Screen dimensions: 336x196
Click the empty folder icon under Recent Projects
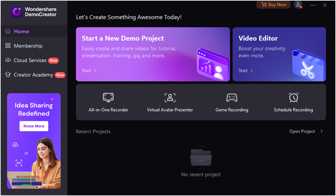point(201,156)
